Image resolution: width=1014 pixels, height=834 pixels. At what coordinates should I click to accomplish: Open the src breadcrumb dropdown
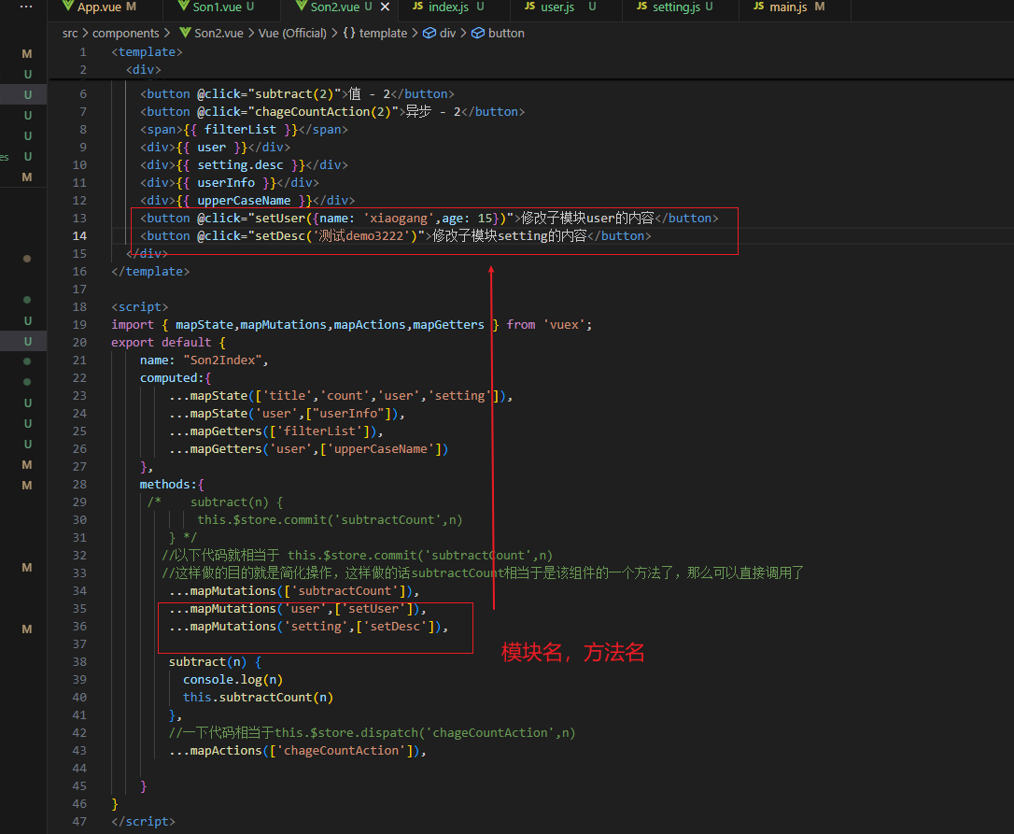click(70, 33)
